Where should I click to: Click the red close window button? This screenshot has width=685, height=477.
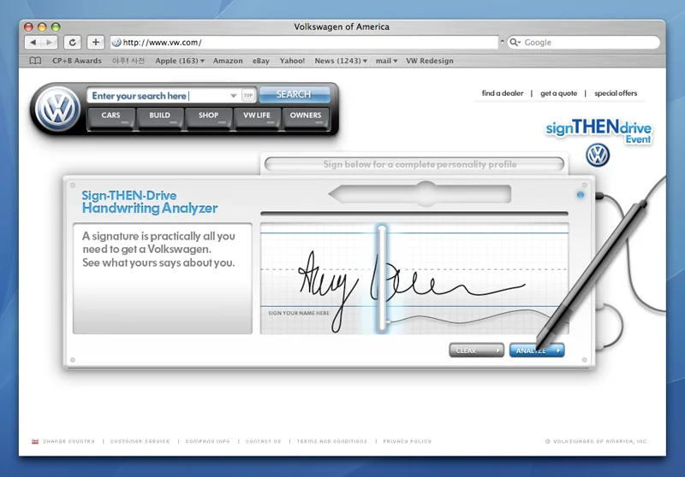pyautogui.click(x=28, y=27)
